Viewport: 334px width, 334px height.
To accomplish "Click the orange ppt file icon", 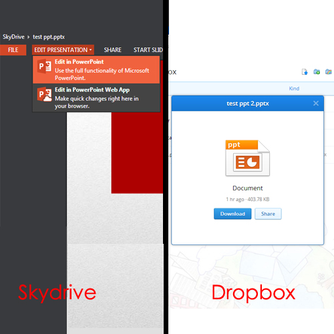I will coord(247,158).
